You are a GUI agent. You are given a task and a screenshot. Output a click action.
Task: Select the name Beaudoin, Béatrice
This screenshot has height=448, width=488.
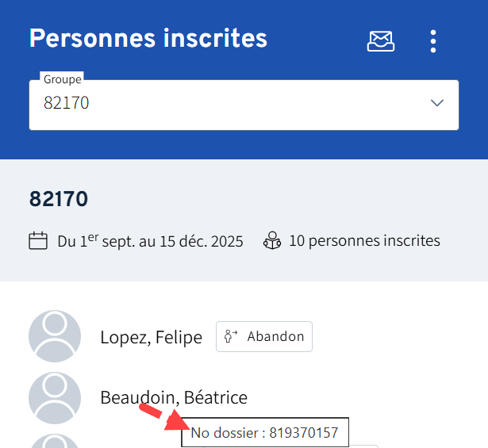[174, 397]
